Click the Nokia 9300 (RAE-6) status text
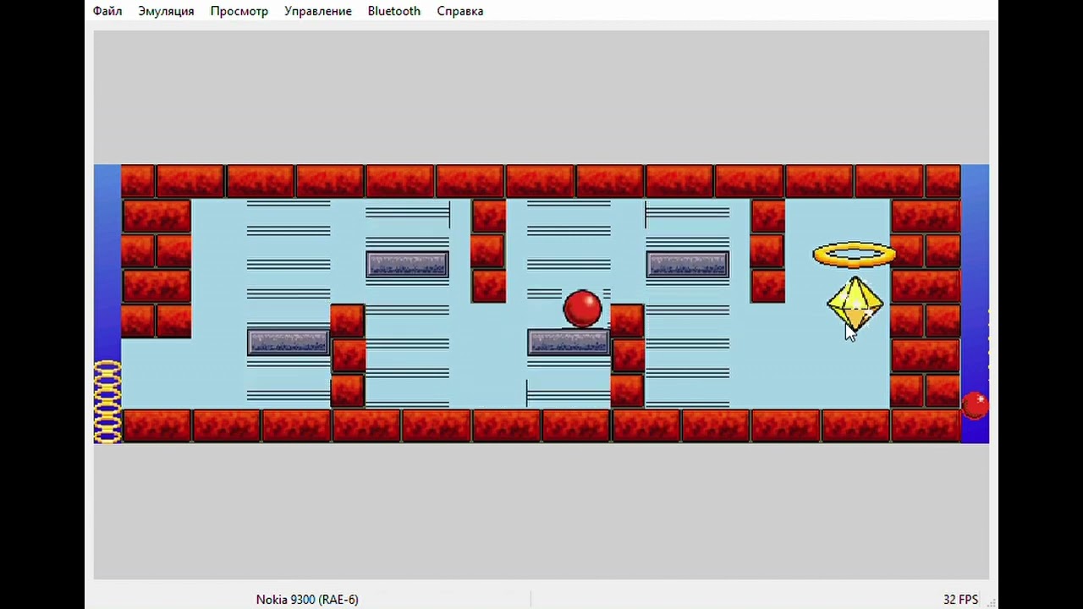 click(x=307, y=599)
